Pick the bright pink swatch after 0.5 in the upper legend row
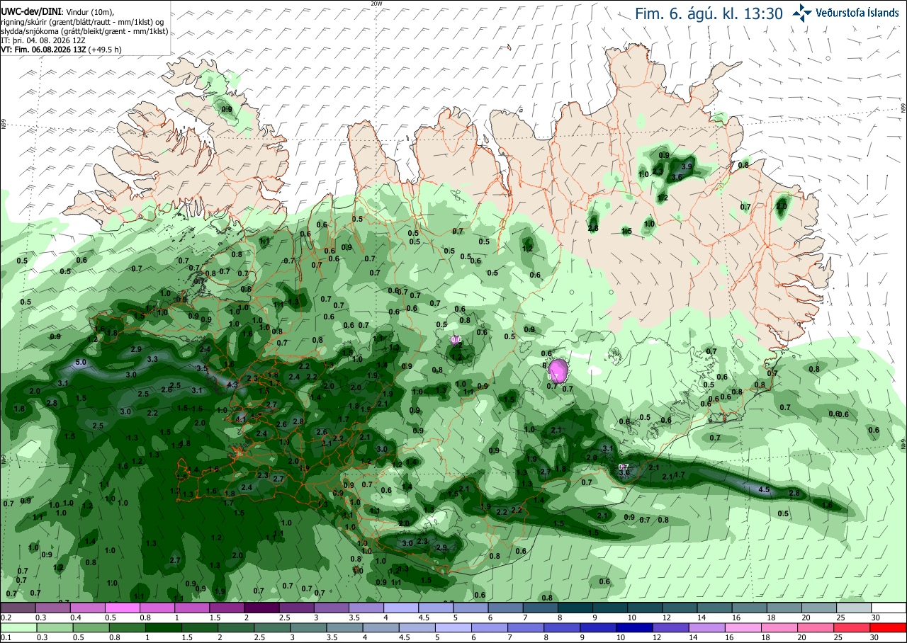 122,608
